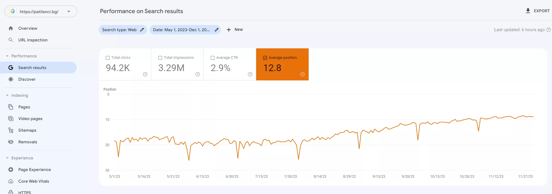This screenshot has width=552, height=194.
Task: Click the patilanci.bg site favicon
Action: point(13,11)
